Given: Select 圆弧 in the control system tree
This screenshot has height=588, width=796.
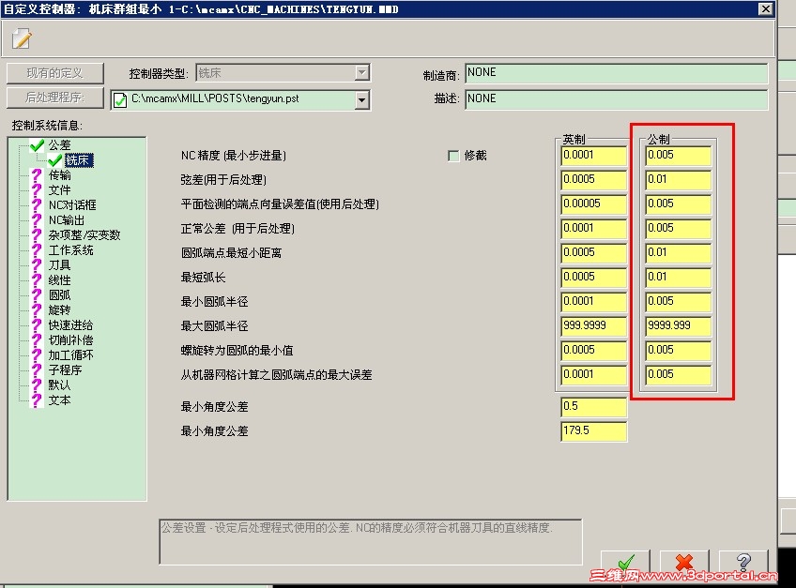Looking at the screenshot, I should [58, 294].
